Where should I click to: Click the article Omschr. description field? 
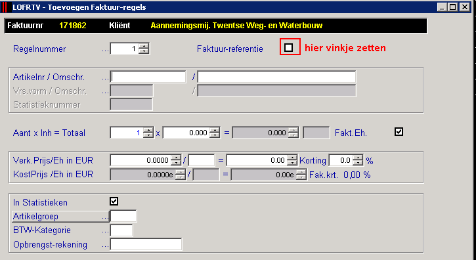(x=276, y=77)
